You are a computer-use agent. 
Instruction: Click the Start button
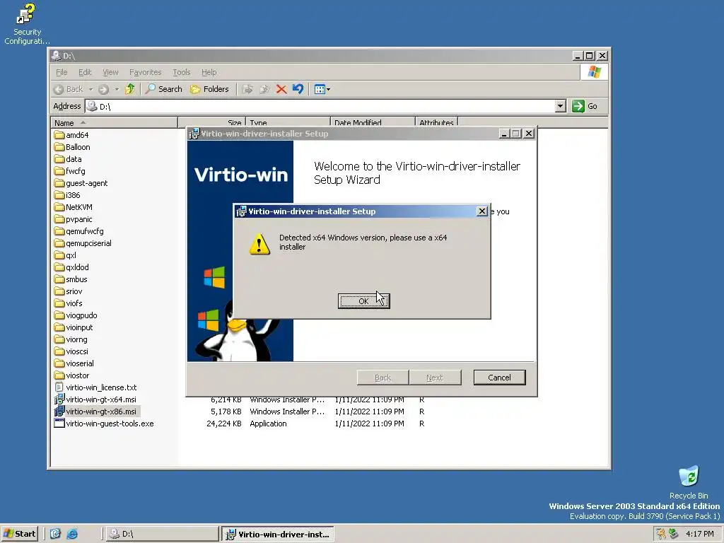(x=19, y=534)
